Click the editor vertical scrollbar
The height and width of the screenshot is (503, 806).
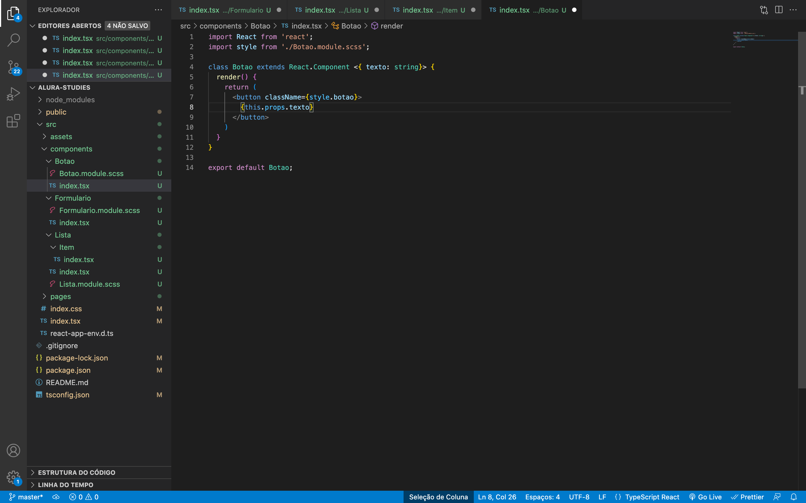coord(802,210)
